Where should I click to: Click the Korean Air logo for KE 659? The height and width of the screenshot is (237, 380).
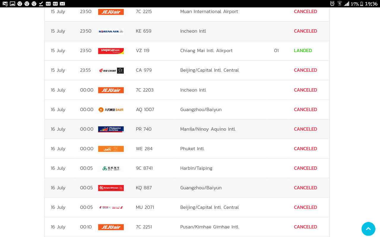(111, 31)
